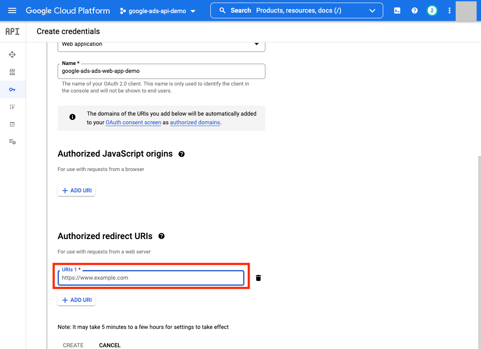481x349 pixels.
Task: Open the Dashboard sidebar icon
Action: 12,55
